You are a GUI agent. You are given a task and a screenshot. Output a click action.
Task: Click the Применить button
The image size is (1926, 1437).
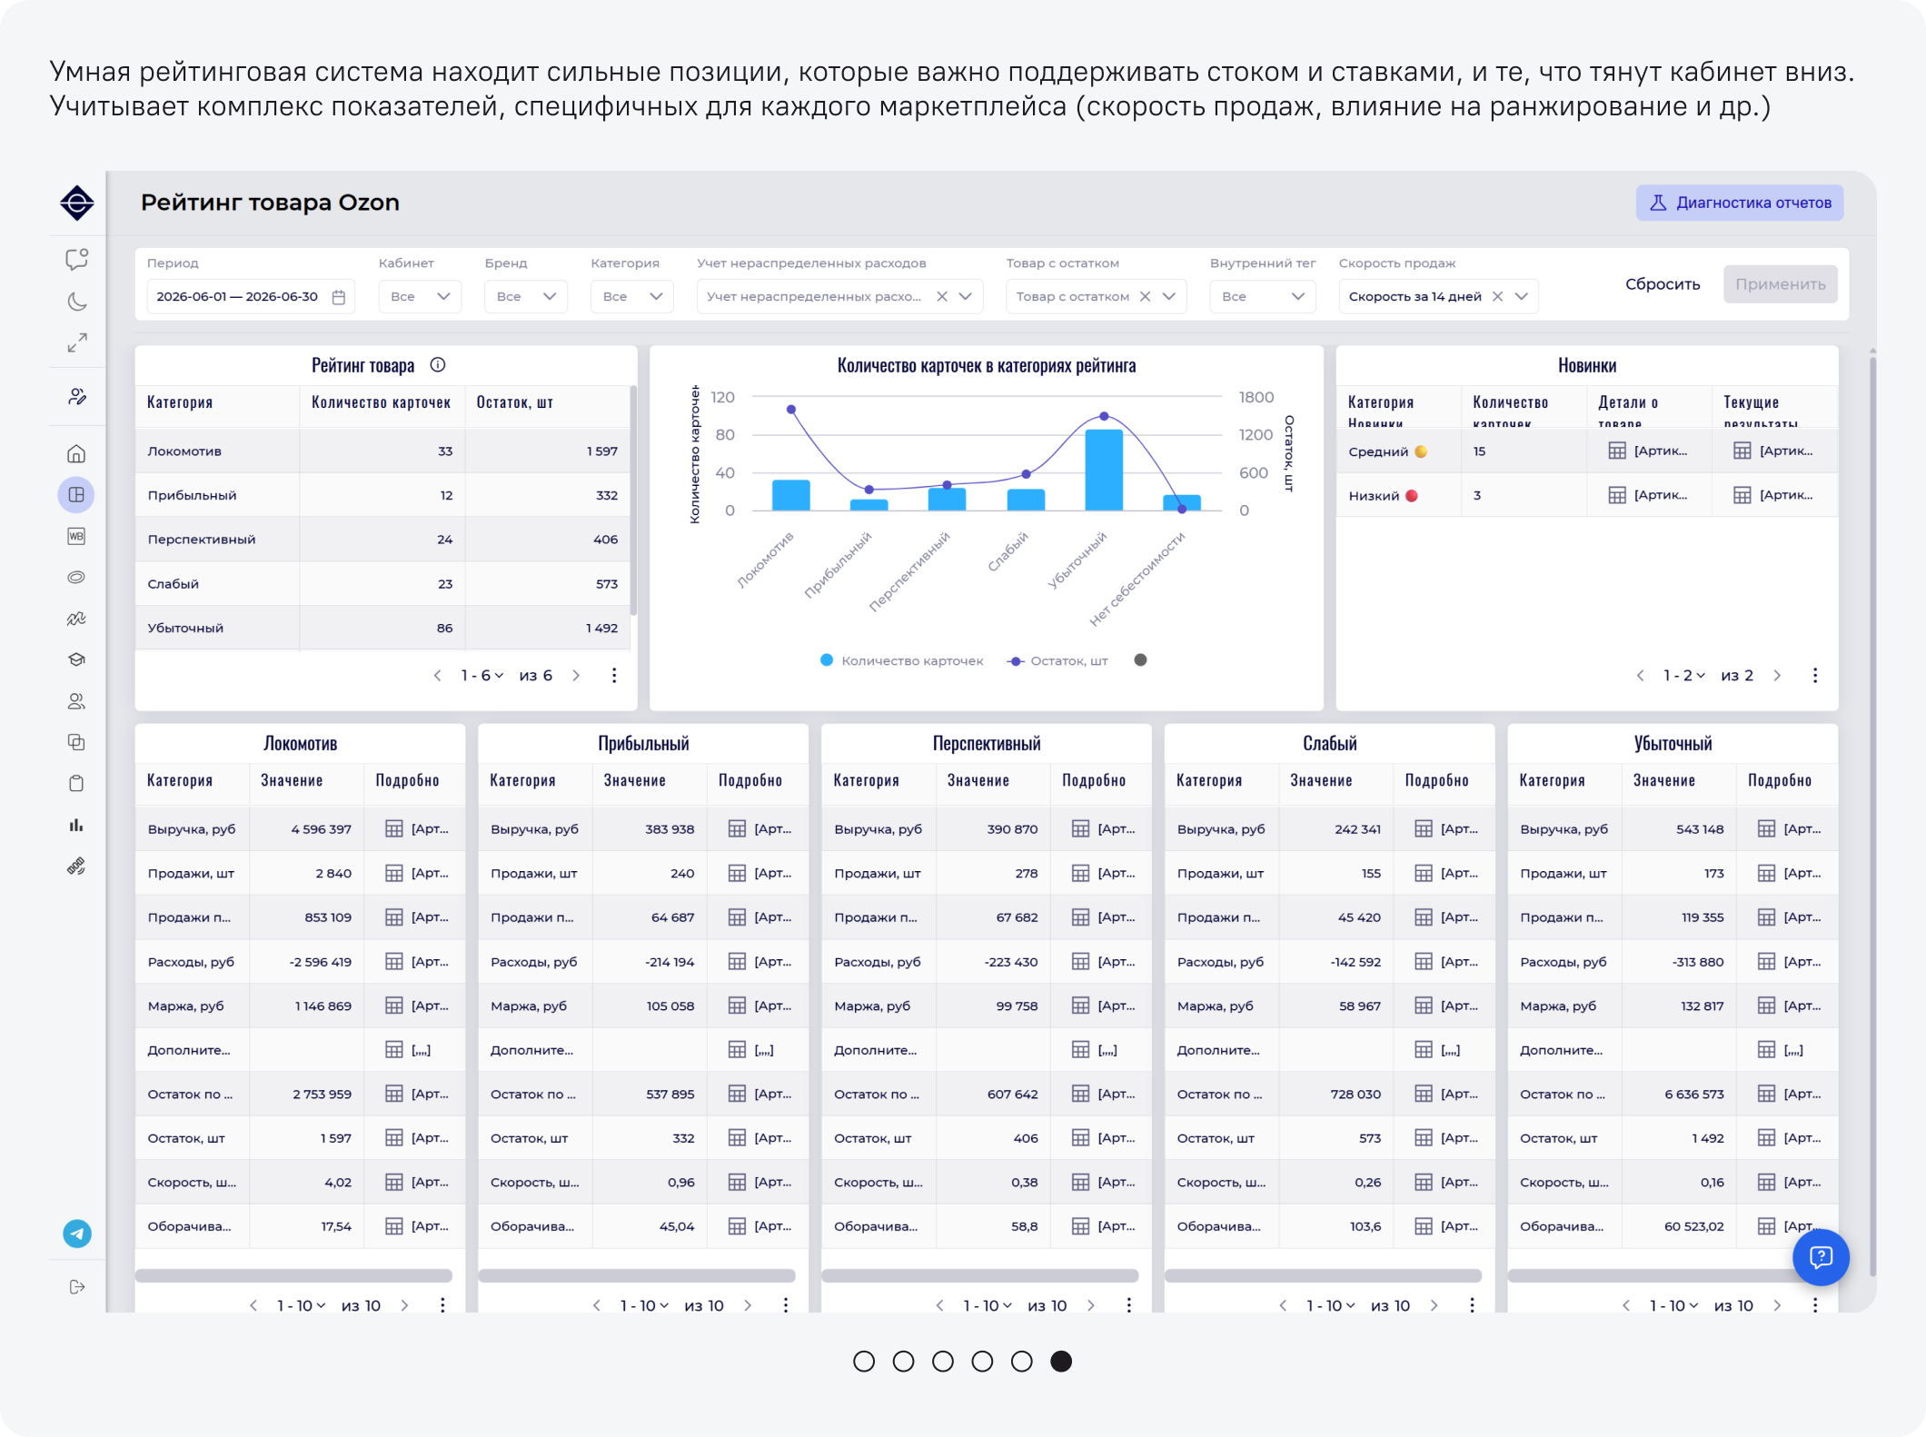[x=1781, y=284]
